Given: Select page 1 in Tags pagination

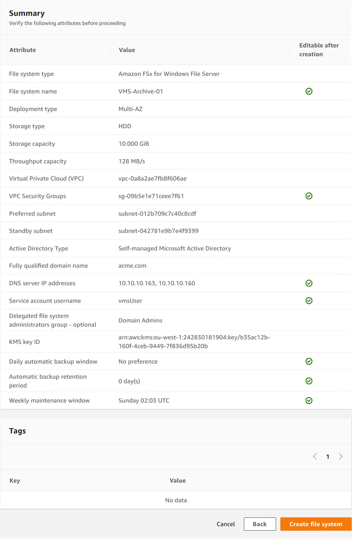Looking at the screenshot, I should tap(328, 457).
